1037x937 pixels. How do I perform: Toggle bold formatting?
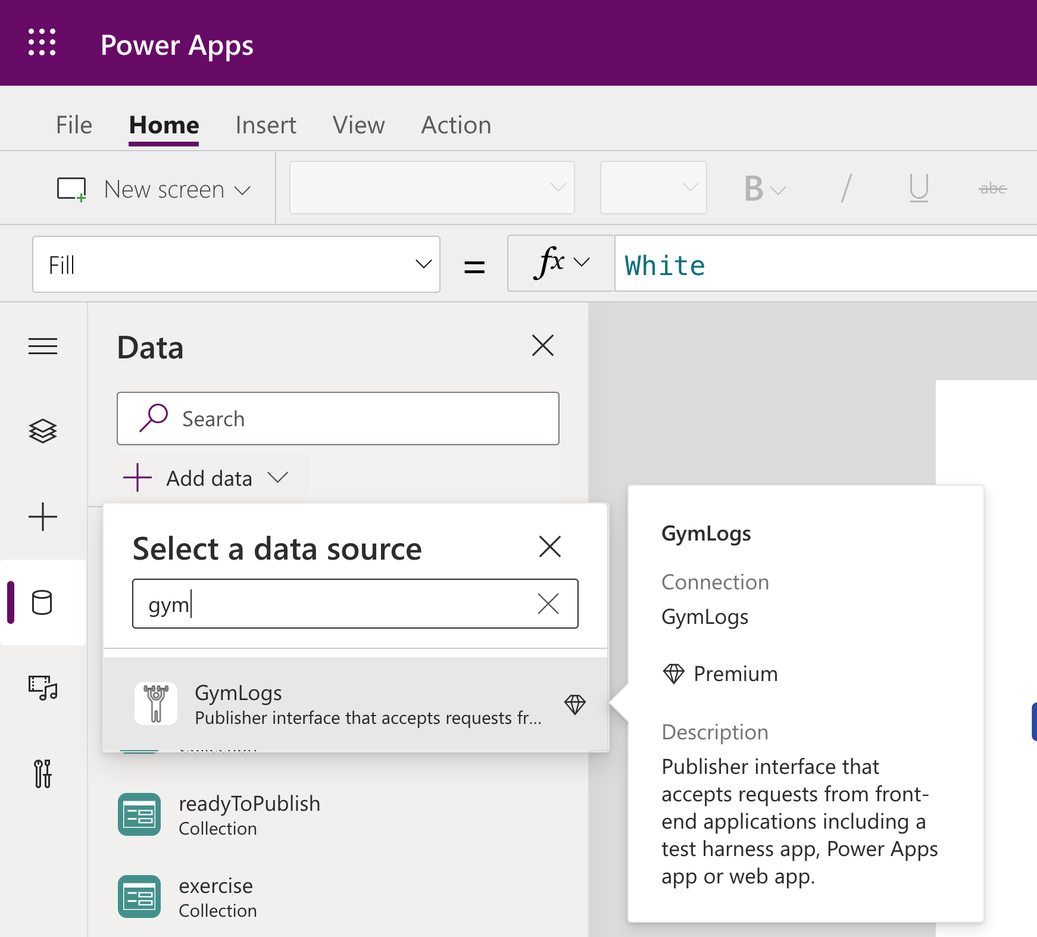(754, 188)
